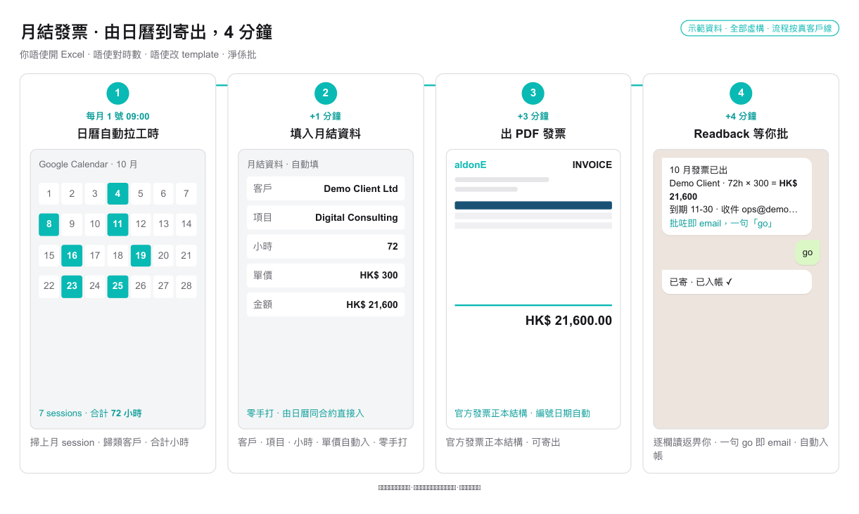
Task: Choose highlighted day 16 in the calendar
Action: click(72, 255)
